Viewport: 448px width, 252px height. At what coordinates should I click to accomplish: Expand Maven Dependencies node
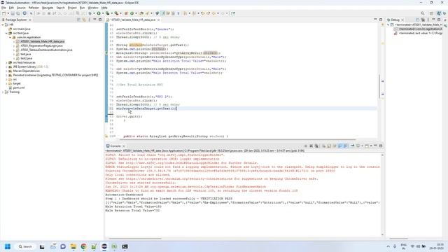6,71
